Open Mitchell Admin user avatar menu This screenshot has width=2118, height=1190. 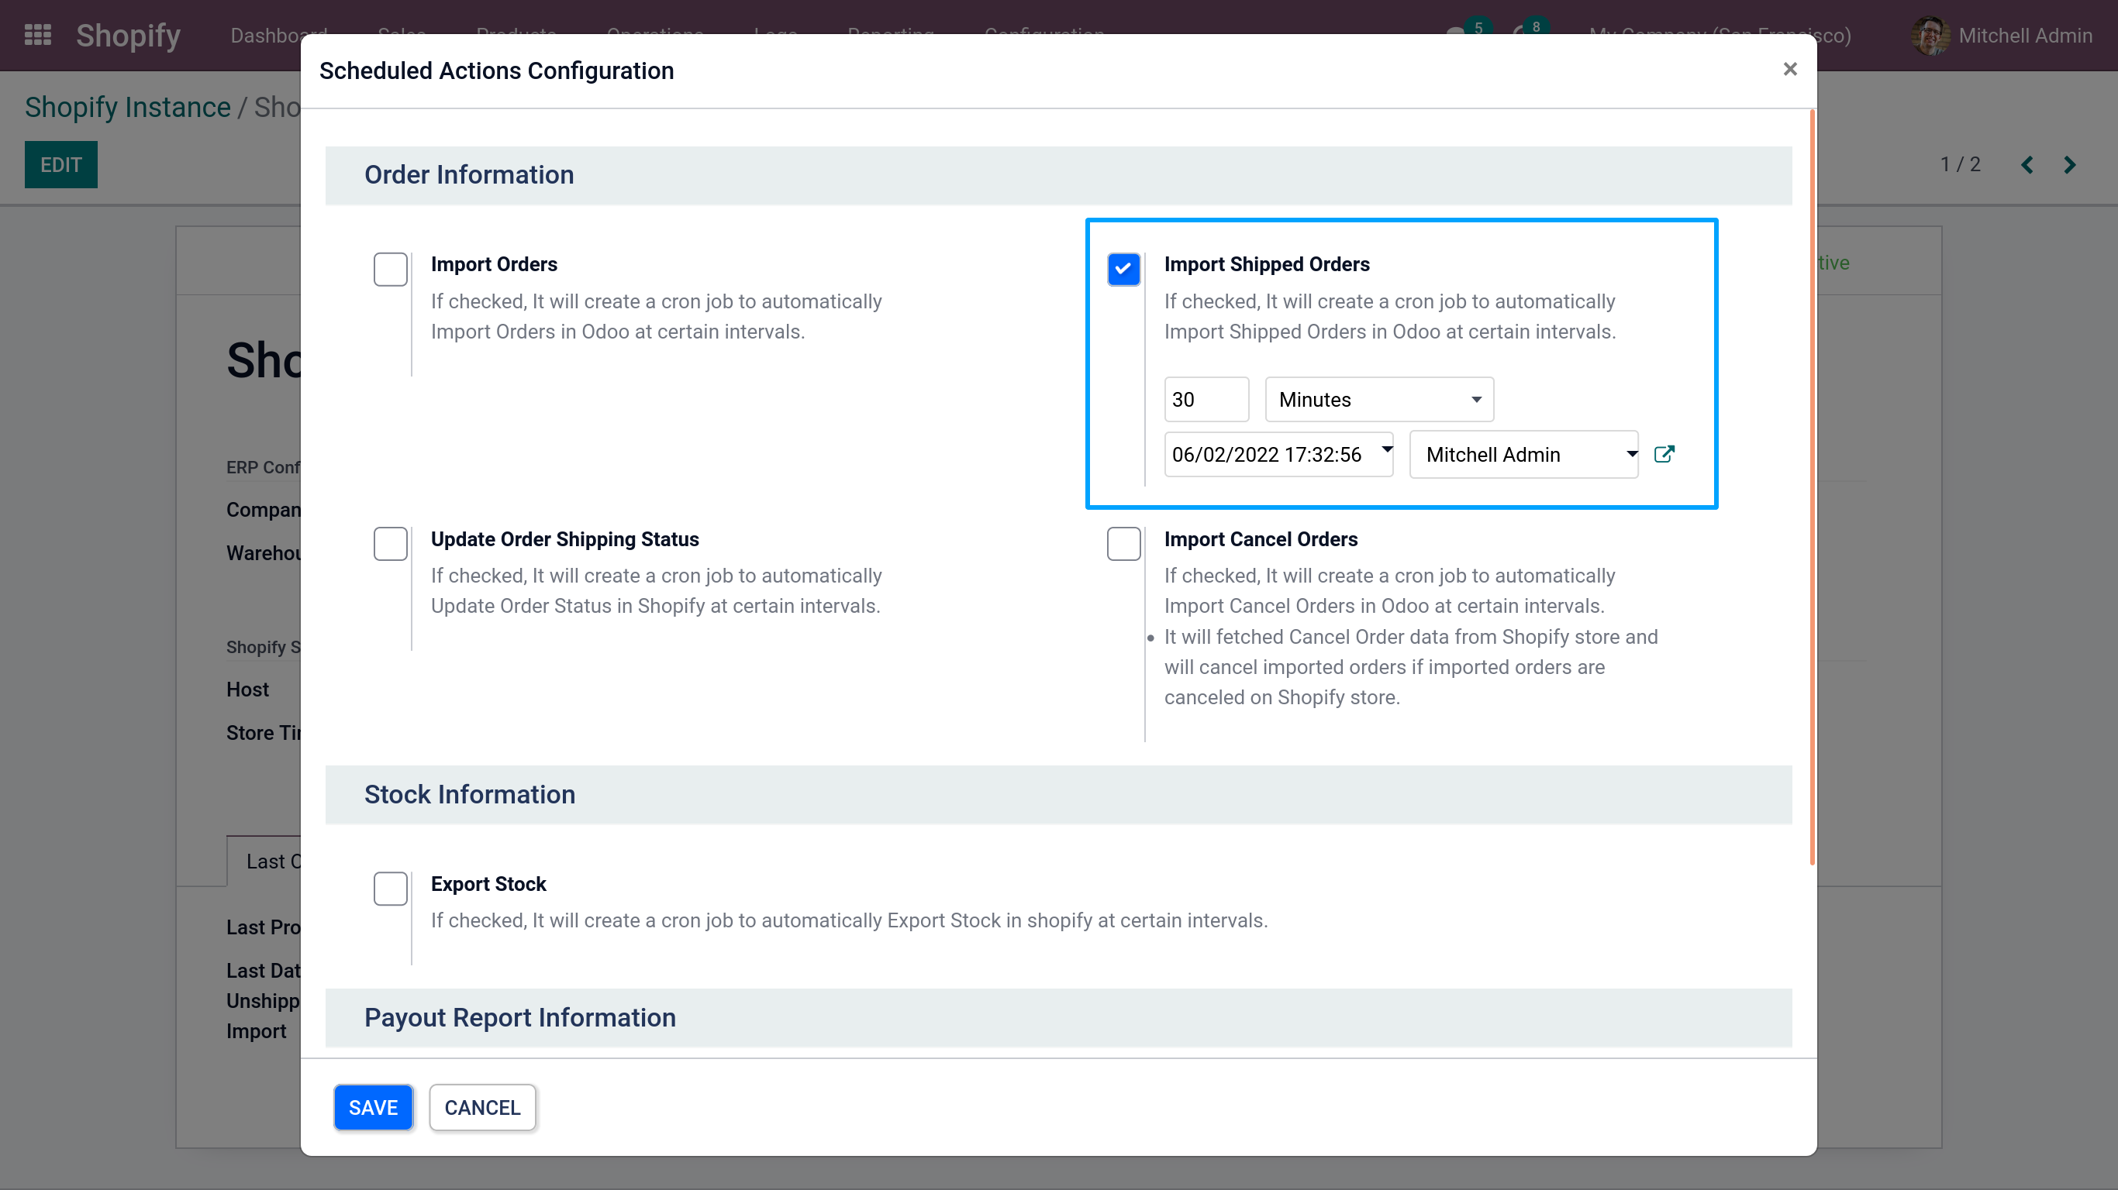(x=2003, y=36)
